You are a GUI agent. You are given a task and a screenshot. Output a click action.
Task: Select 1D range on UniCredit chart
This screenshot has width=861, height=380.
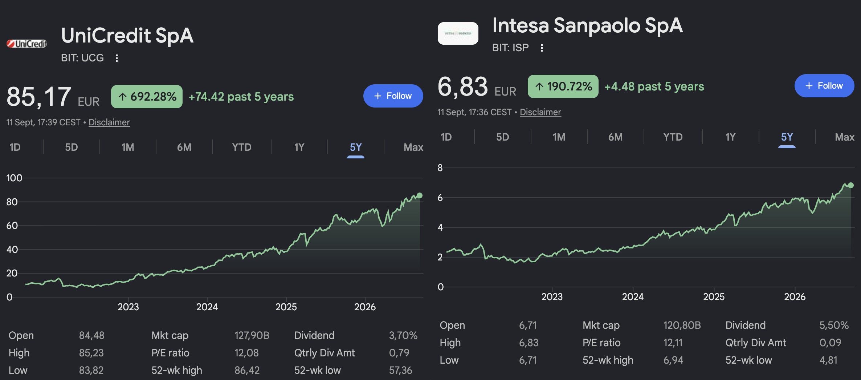[x=15, y=147]
